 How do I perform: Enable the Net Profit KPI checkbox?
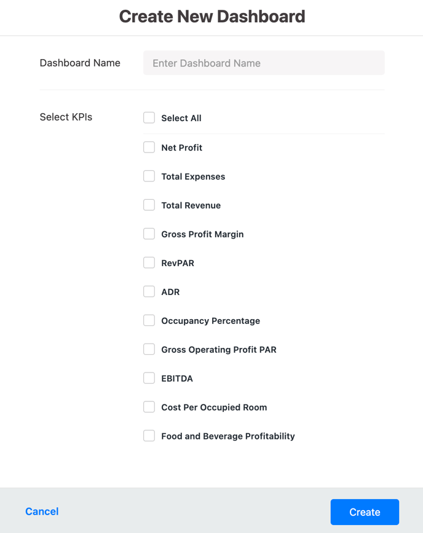pyautogui.click(x=149, y=147)
